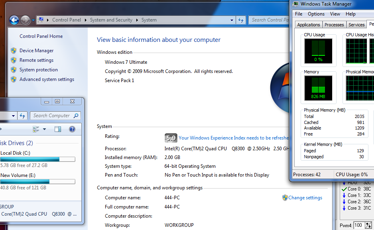Click Core 3 31C down arrow icon
Viewport: 374px width, 230px height.
pyautogui.click(x=344, y=208)
